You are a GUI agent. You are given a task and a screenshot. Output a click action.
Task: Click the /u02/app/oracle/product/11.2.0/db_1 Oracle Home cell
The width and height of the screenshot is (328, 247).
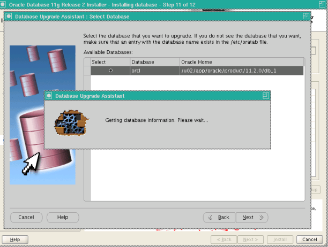[242, 71]
